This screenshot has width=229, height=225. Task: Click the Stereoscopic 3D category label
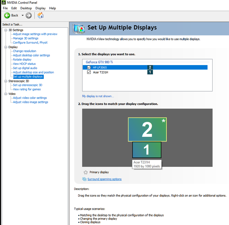point(19,81)
